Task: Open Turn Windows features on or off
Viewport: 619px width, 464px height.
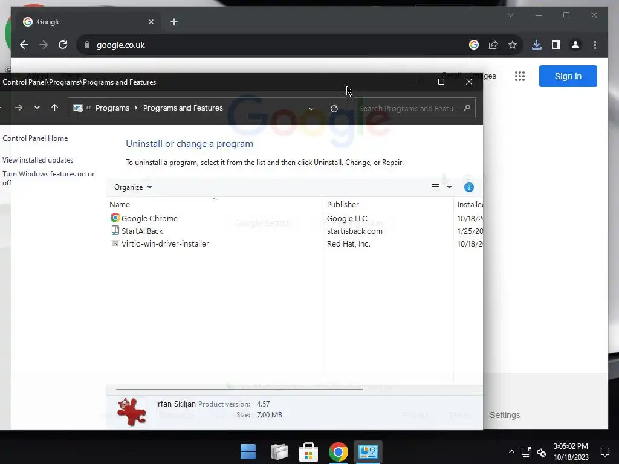Action: pyautogui.click(x=48, y=178)
